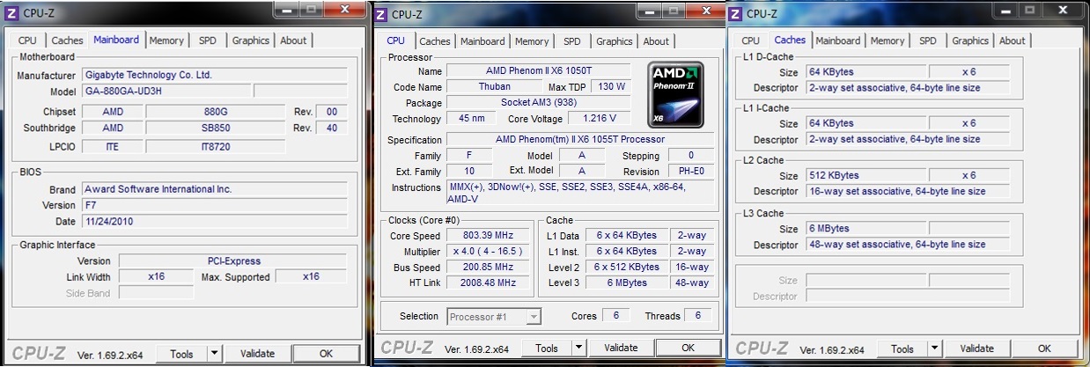The height and width of the screenshot is (367, 1090).
Task: Switch to About tab in the middle CPU window
Action: (656, 41)
